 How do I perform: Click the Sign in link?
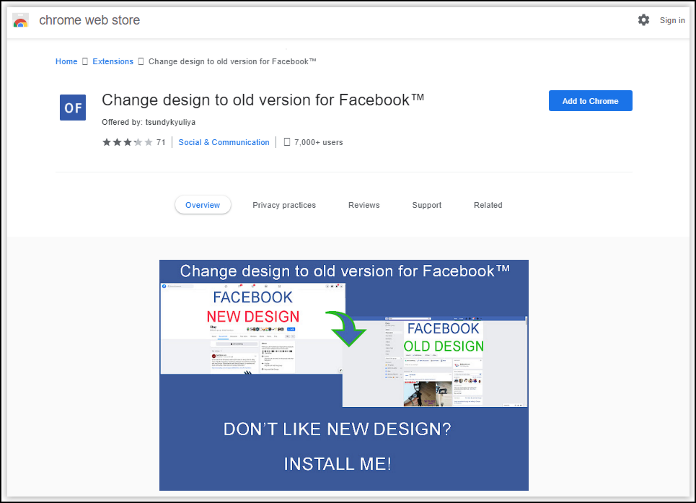(672, 20)
